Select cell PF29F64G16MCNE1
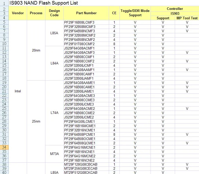 click(x=86, y=147)
